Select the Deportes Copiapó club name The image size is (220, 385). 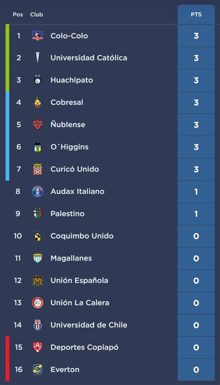coord(84,347)
